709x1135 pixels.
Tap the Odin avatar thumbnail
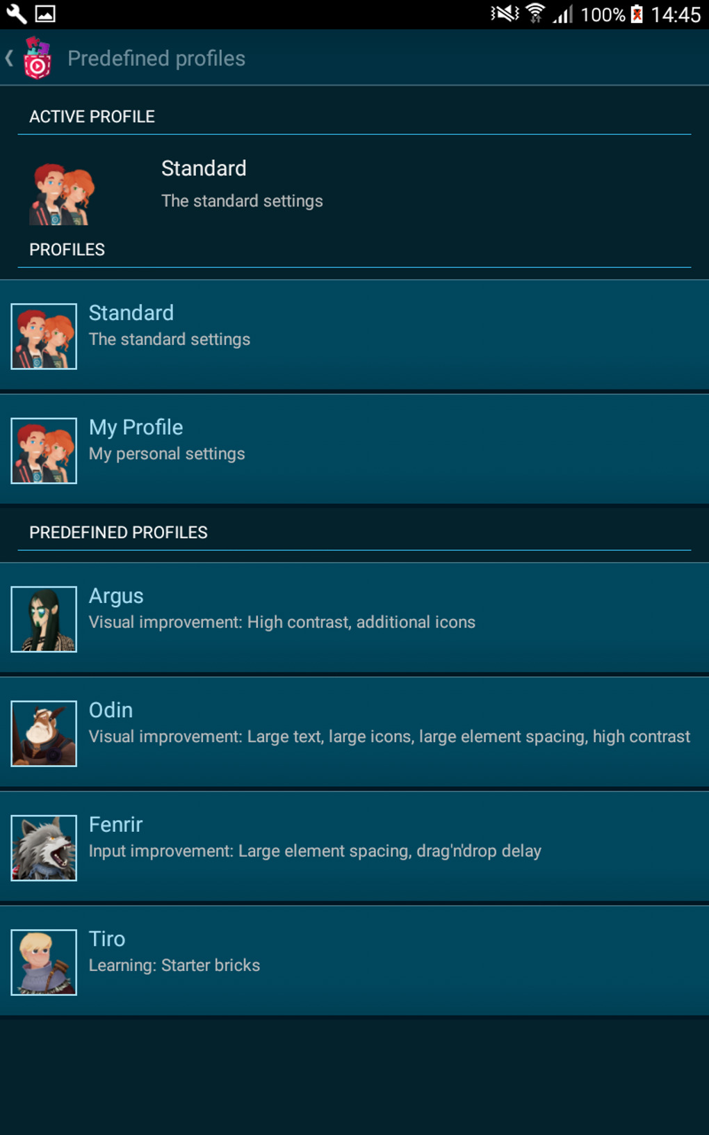[44, 733]
